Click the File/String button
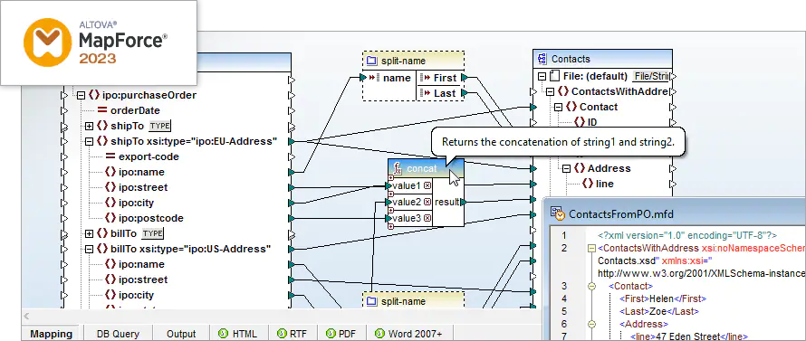The width and height of the screenshot is (806, 341). (651, 76)
